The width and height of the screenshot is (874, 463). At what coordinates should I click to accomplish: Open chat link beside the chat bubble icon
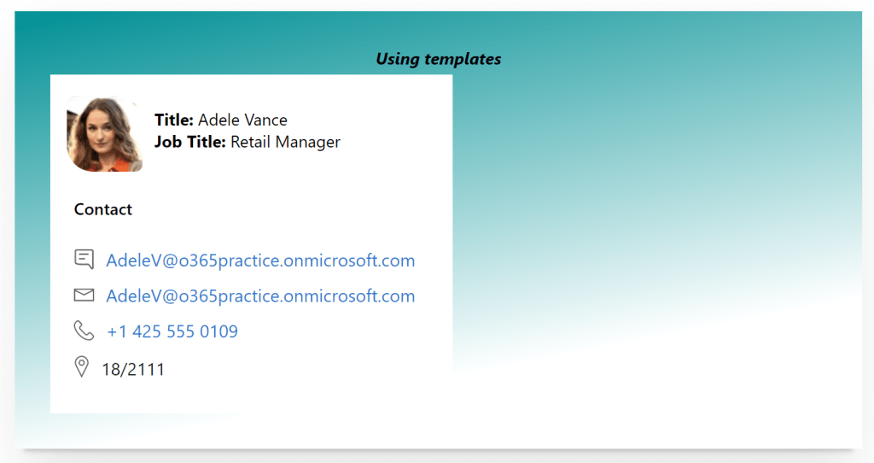click(259, 261)
